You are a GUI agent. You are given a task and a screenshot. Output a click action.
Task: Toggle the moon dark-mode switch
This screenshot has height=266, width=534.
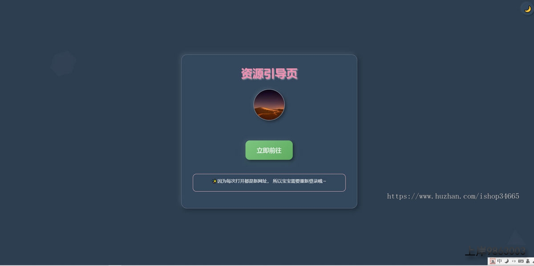pyautogui.click(x=527, y=8)
